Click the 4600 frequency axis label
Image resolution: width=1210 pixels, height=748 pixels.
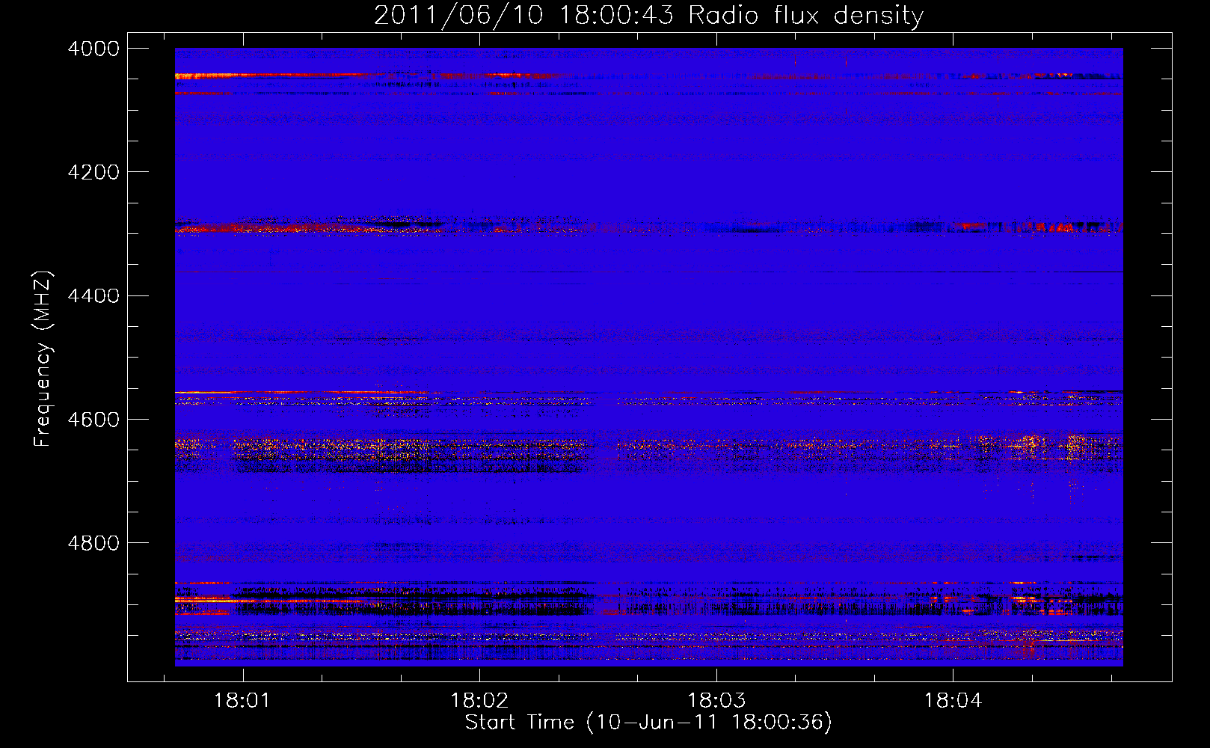(93, 420)
